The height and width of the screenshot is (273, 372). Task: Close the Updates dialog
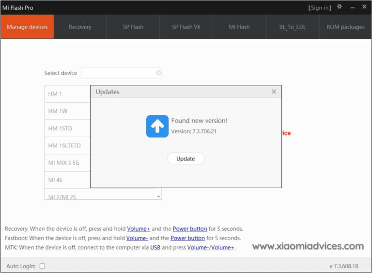pyautogui.click(x=274, y=92)
